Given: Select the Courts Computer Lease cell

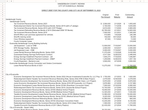Looking at the screenshot, I should tap(23, 41).
